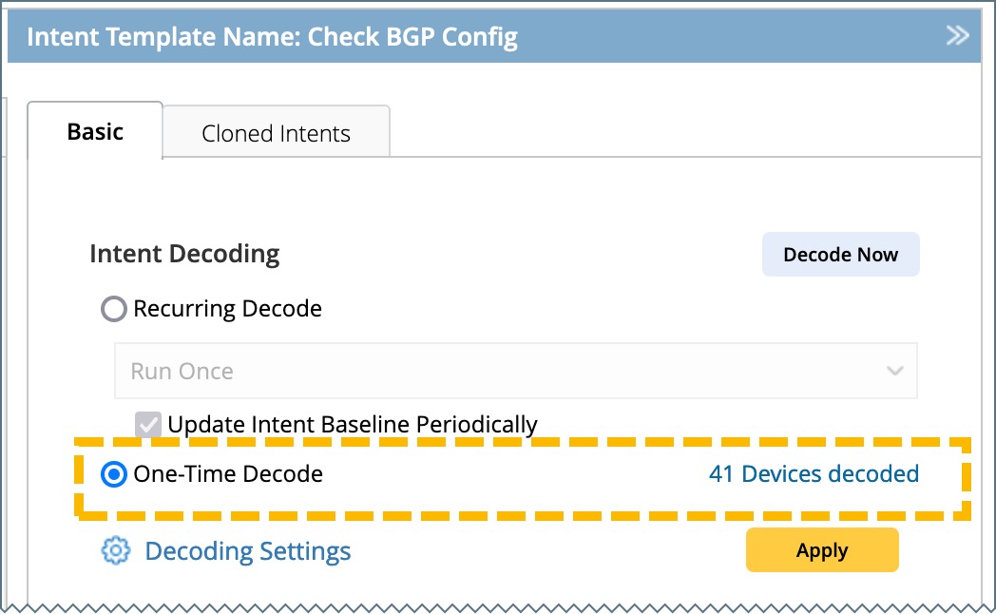Click the One-Time Decode label text
Viewport: 996px width, 614px height.
228,474
